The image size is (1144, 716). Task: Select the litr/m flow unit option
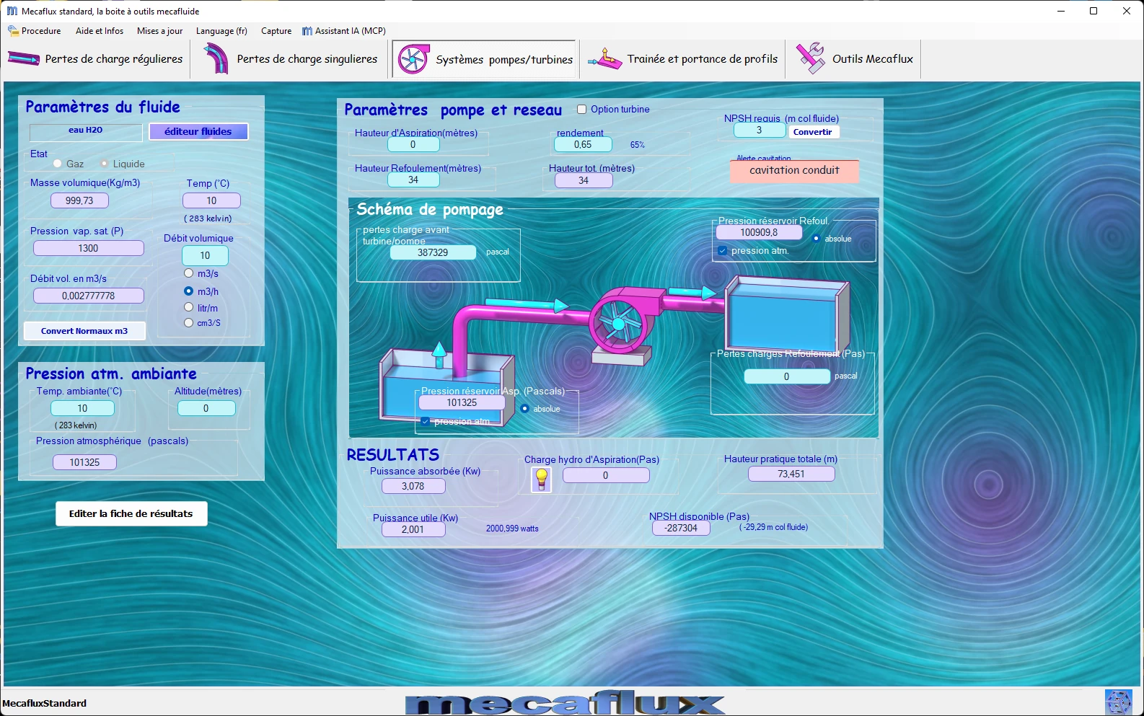(x=189, y=307)
